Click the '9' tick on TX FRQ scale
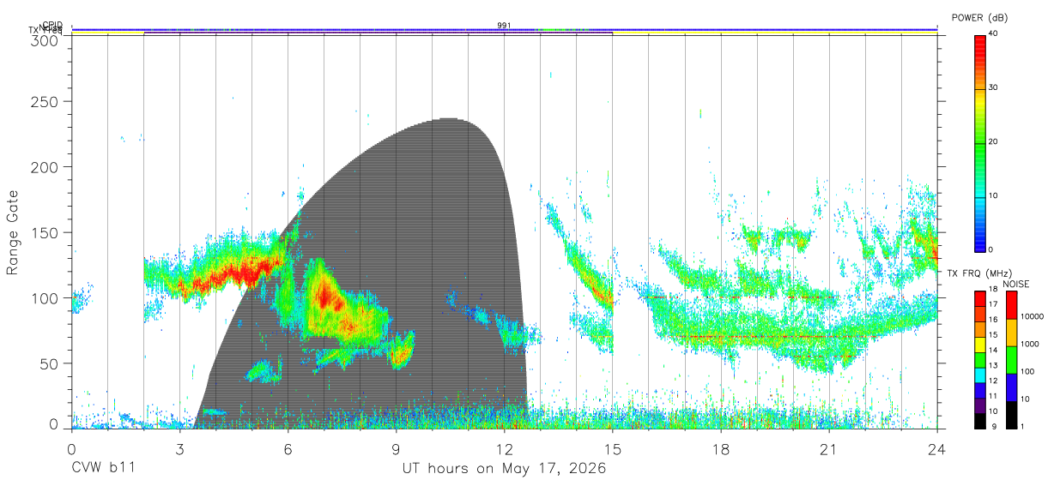 click(996, 426)
